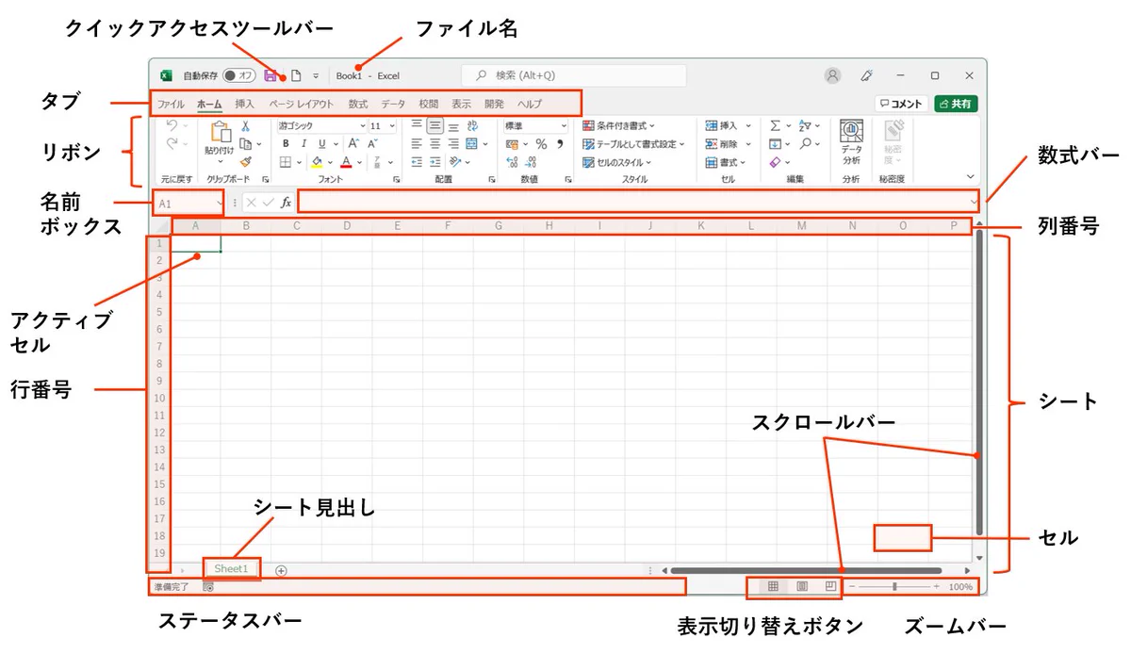Image resolution: width=1131 pixels, height=654 pixels.
Task: Click the New document icon in the title bar
Action: pyautogui.click(x=295, y=75)
